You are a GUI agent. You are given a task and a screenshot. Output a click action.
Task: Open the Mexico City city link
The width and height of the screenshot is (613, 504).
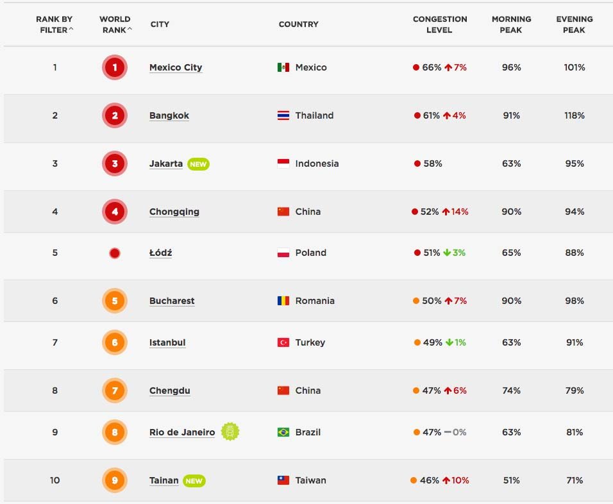click(176, 67)
